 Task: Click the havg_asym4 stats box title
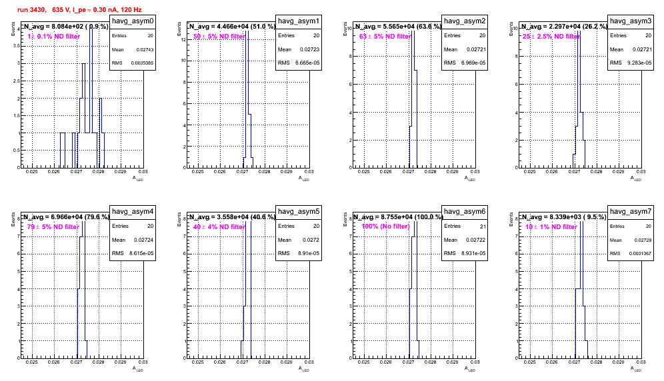click(133, 212)
